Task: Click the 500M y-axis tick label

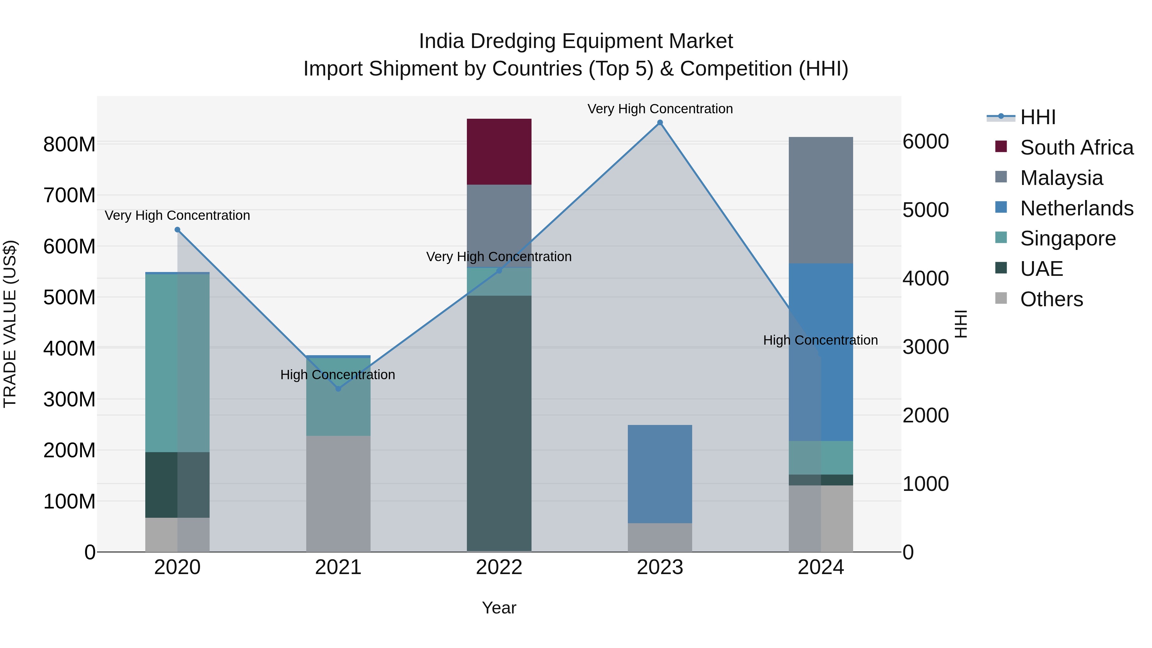Action: click(69, 297)
